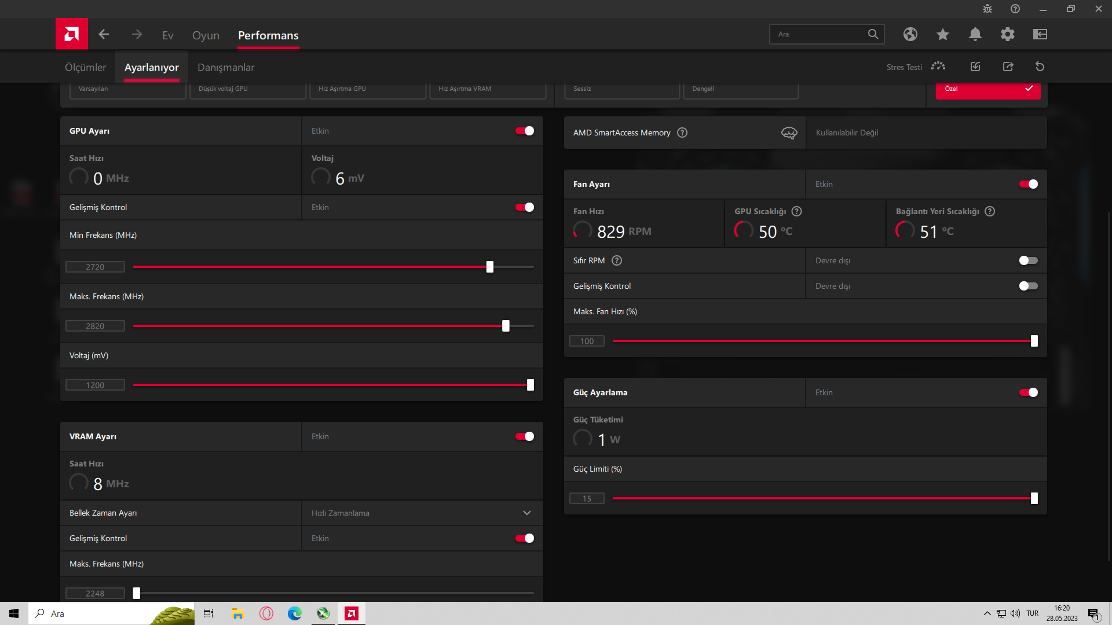The height and width of the screenshot is (625, 1112).
Task: Click the Windows Start button
Action: pyautogui.click(x=14, y=613)
